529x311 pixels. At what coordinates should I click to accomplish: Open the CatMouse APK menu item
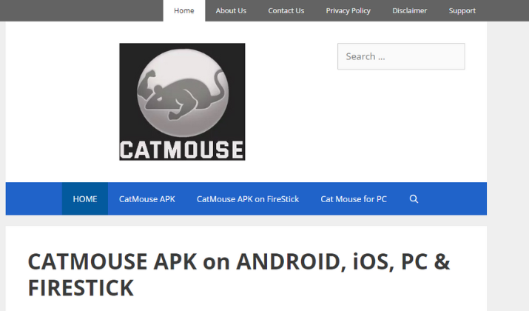pos(147,199)
